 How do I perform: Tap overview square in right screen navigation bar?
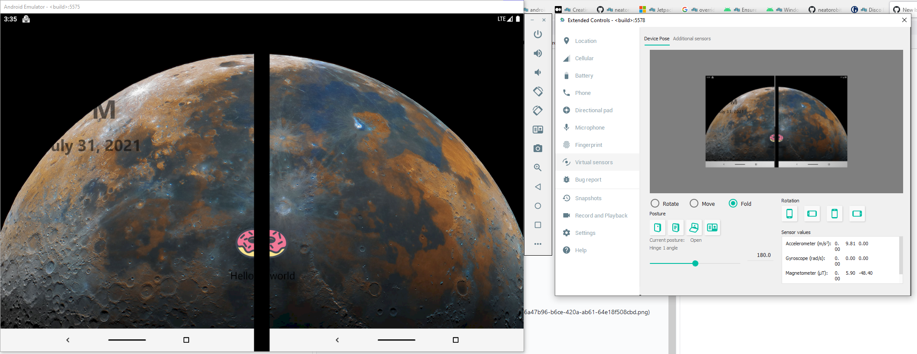pyautogui.click(x=455, y=340)
